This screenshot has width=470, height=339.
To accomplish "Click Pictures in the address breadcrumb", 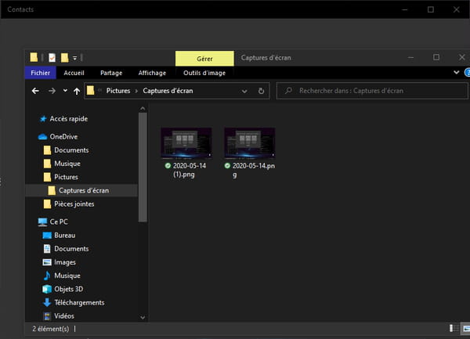I will 118,91.
